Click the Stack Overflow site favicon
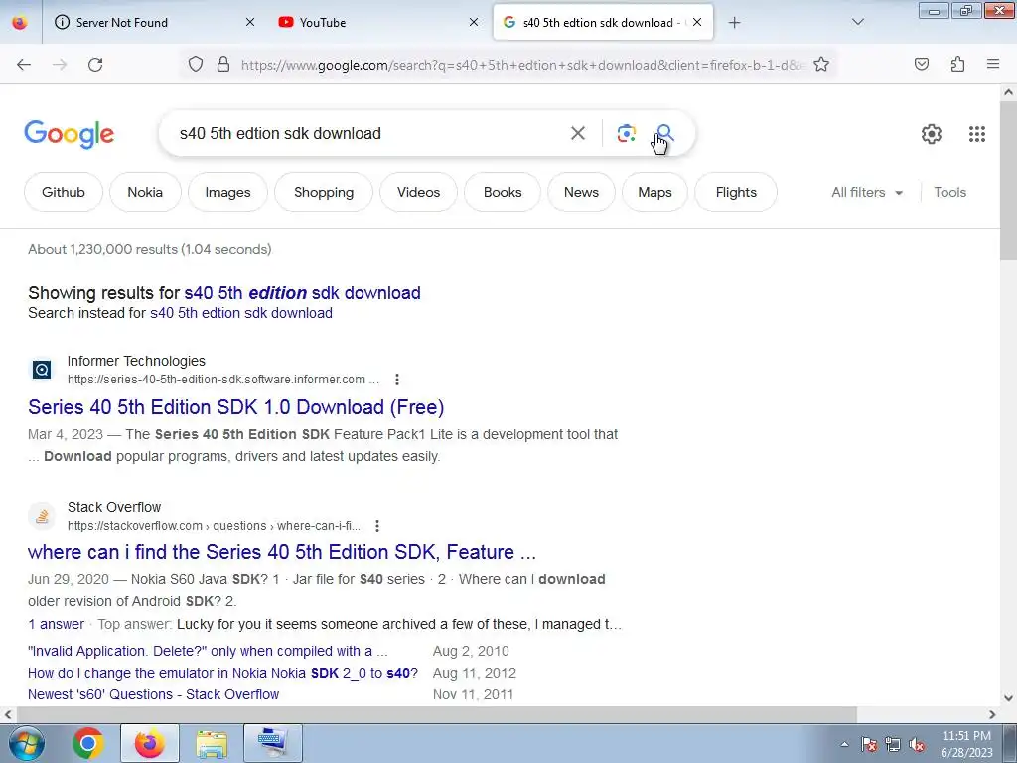Screen dimensions: 1017x763 (x=42, y=516)
